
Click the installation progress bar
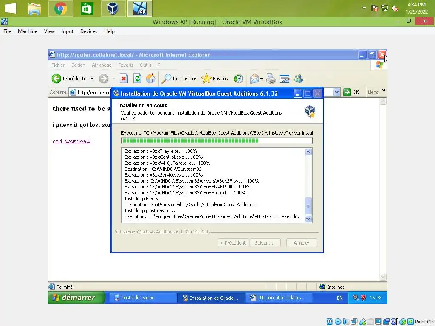pyautogui.click(x=217, y=141)
